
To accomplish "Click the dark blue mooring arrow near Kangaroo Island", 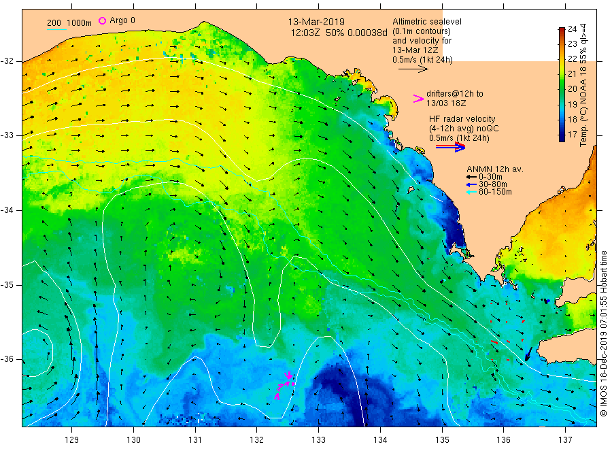I will [528, 354].
